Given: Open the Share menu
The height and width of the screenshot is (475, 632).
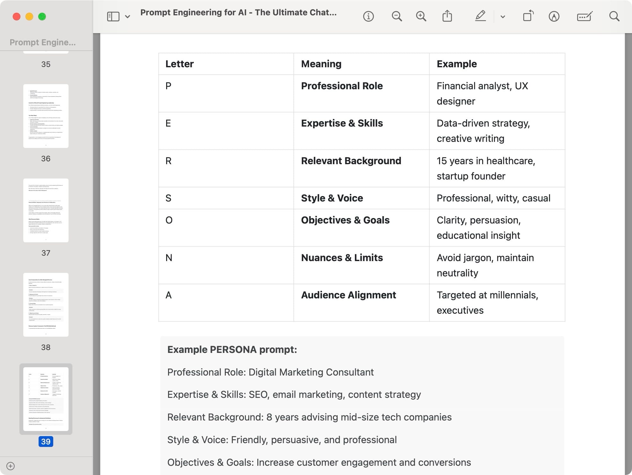Looking at the screenshot, I should [x=447, y=16].
